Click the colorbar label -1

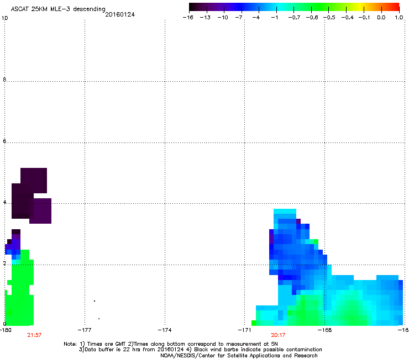pyautogui.click(x=274, y=18)
